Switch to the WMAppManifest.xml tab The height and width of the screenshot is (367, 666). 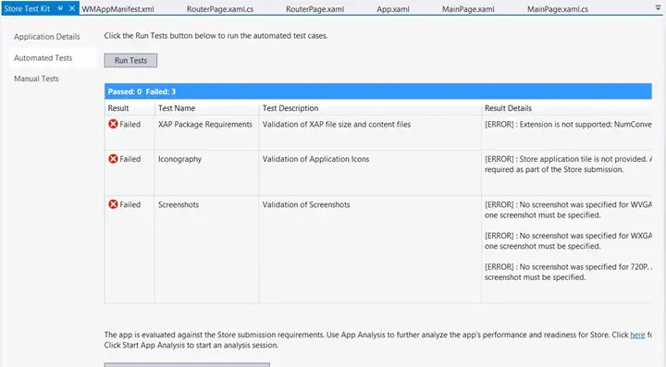(x=118, y=9)
